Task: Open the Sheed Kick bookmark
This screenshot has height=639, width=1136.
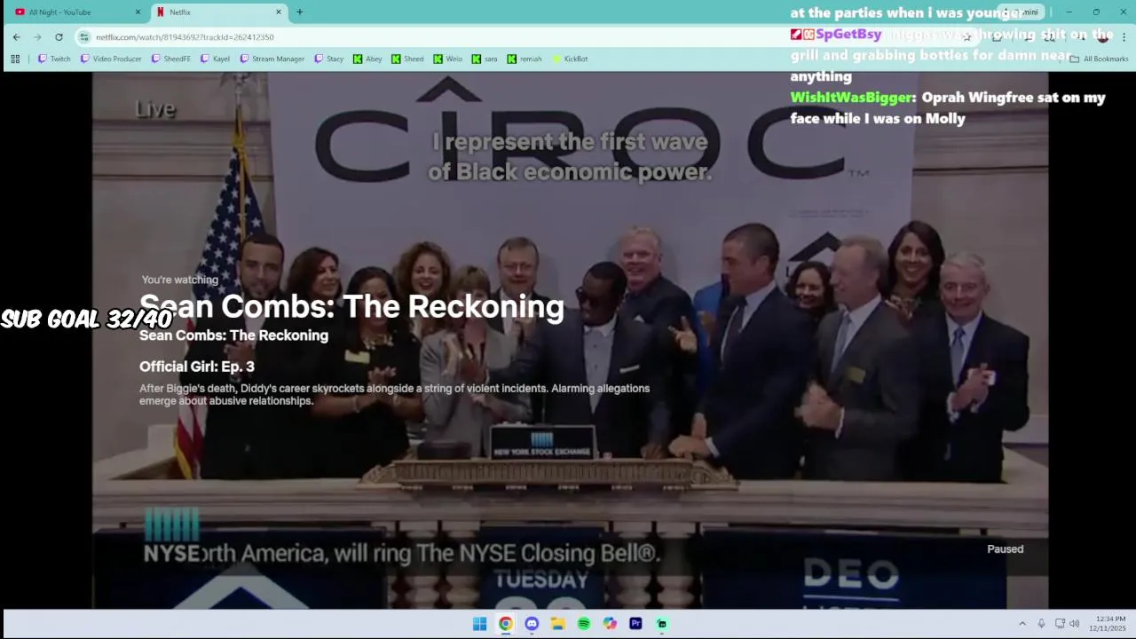Action: pyautogui.click(x=407, y=59)
